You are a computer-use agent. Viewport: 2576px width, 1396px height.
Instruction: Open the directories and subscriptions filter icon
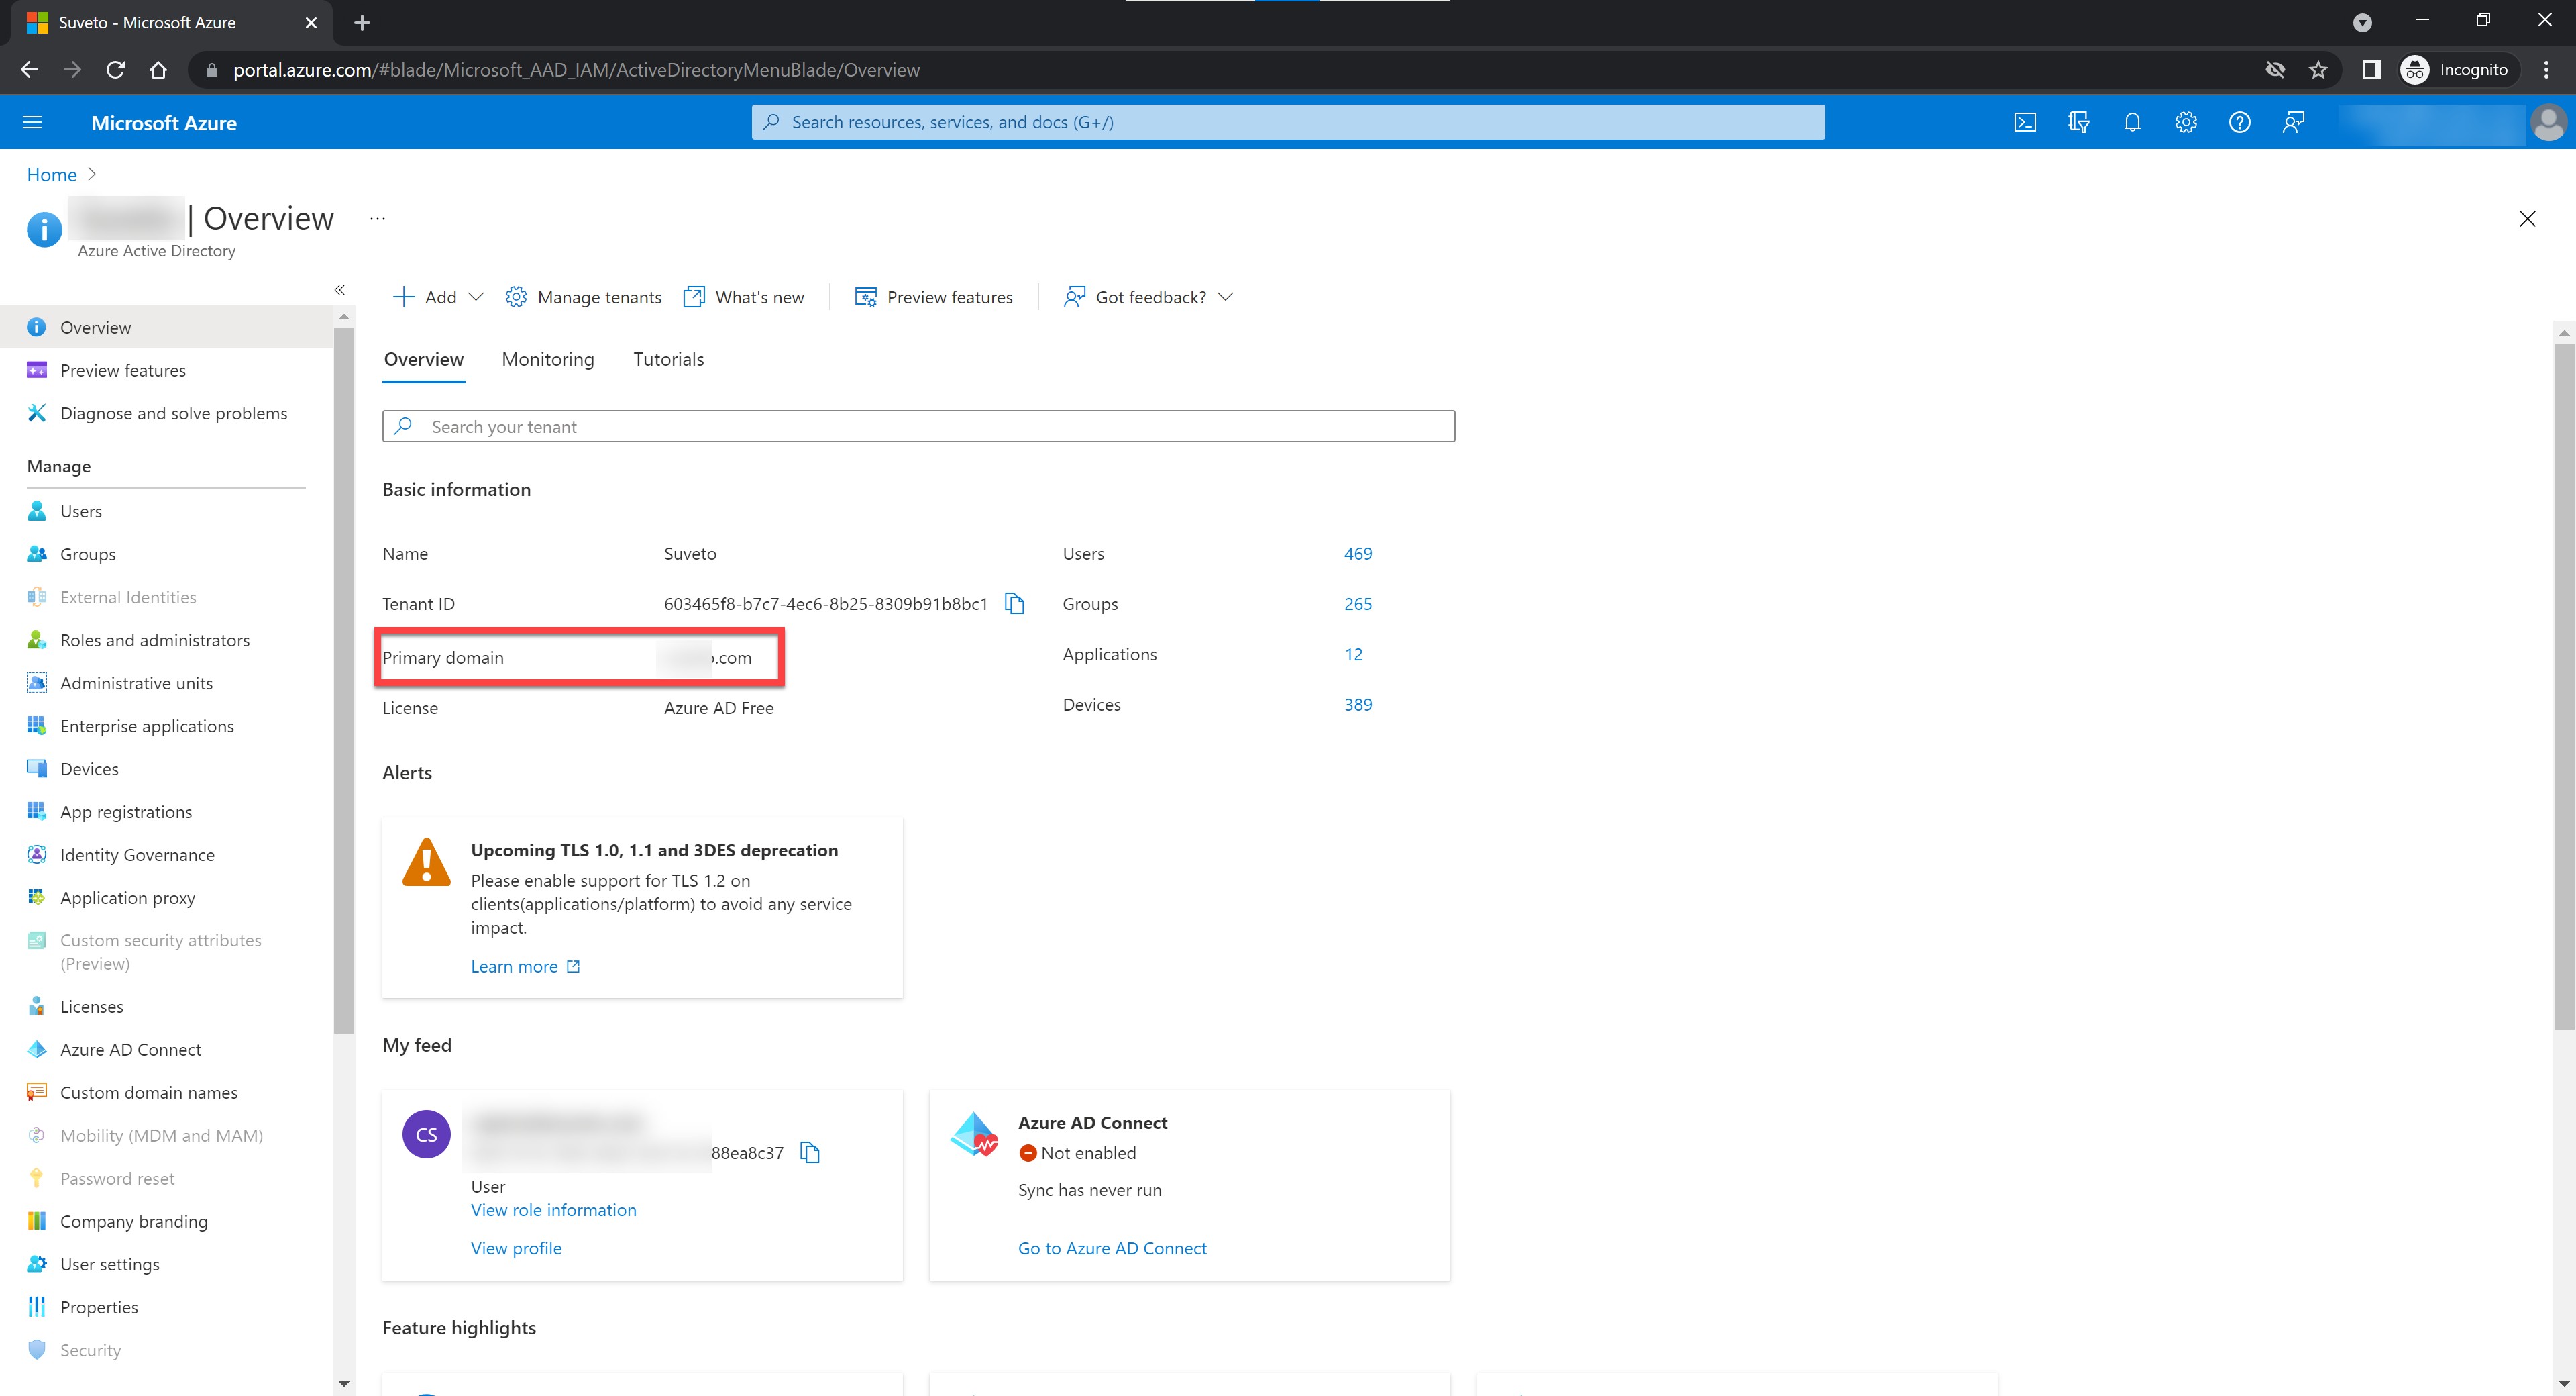tap(2078, 122)
